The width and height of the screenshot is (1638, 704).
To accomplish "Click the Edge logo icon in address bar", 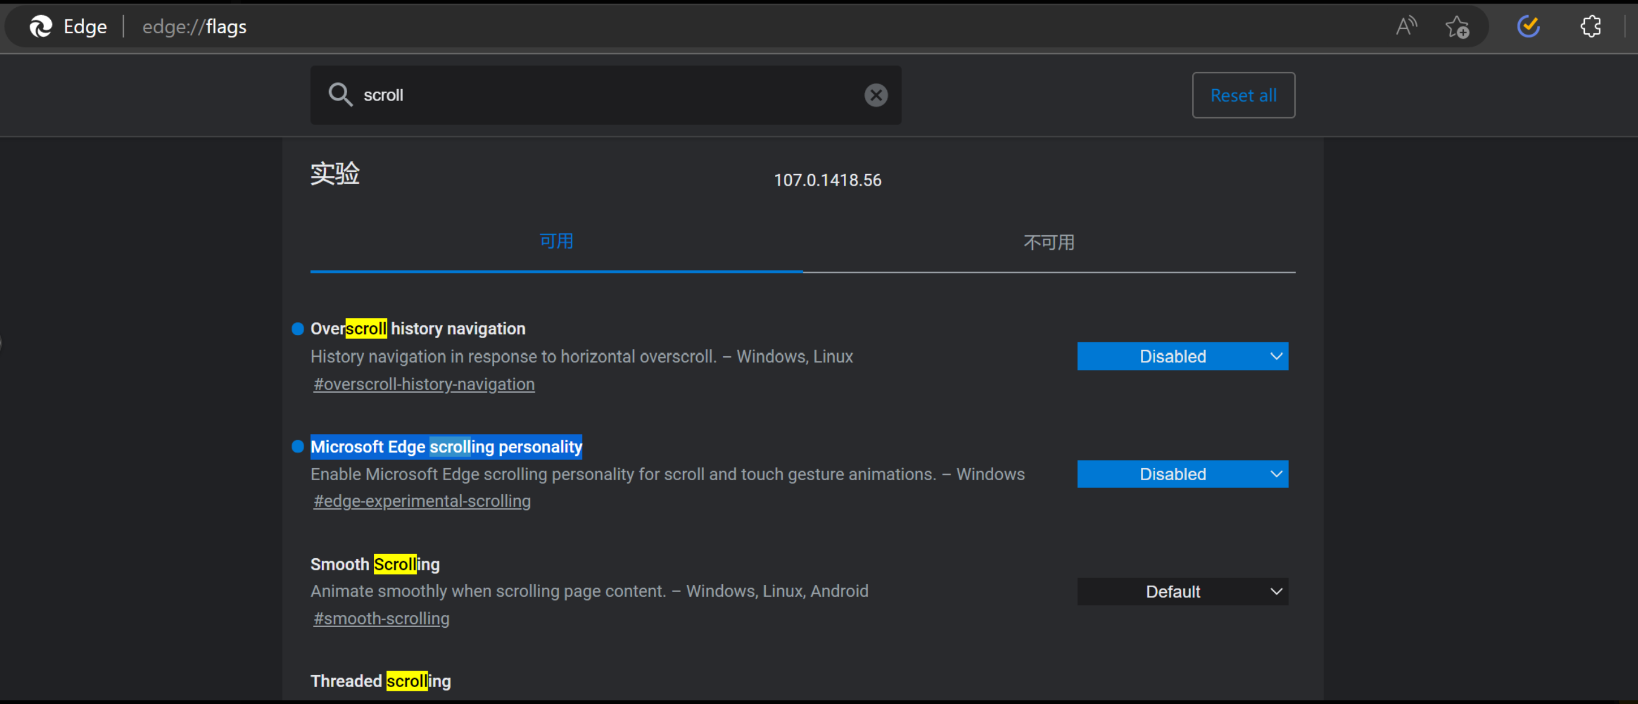I will (x=41, y=26).
